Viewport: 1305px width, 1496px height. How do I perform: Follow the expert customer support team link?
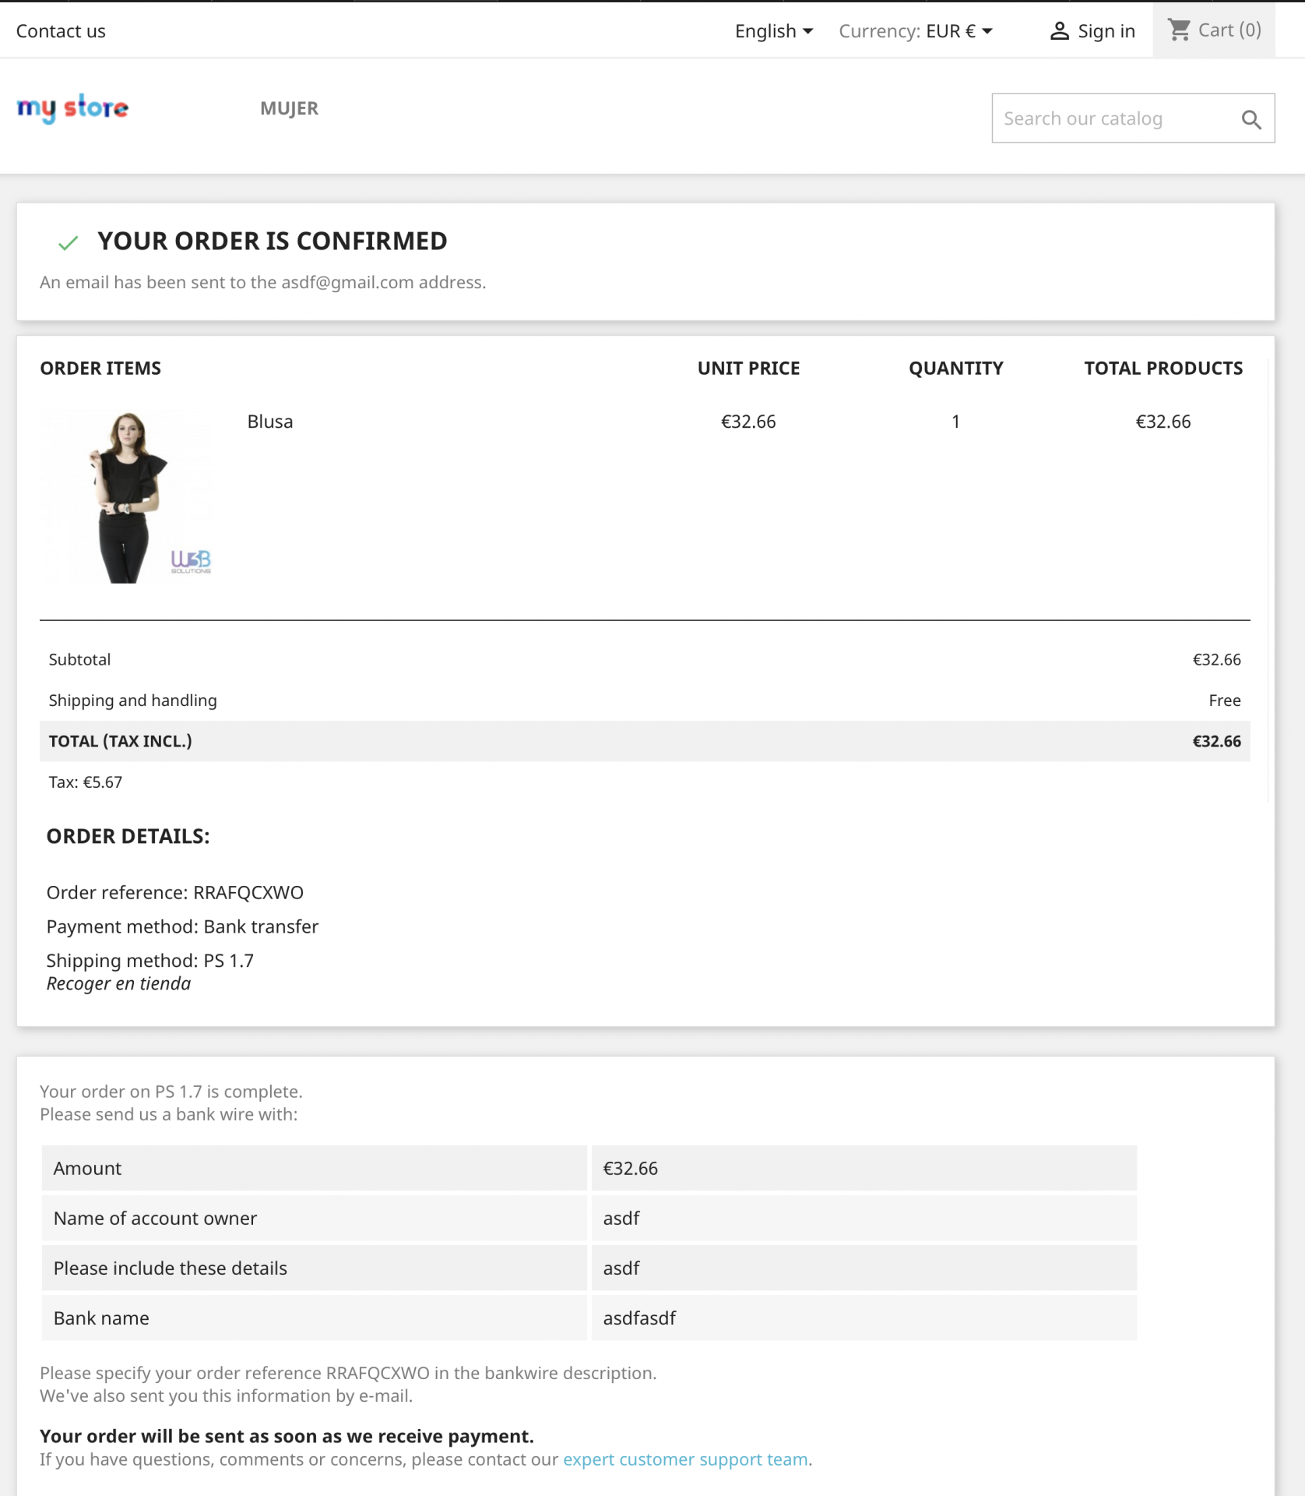coord(685,1459)
